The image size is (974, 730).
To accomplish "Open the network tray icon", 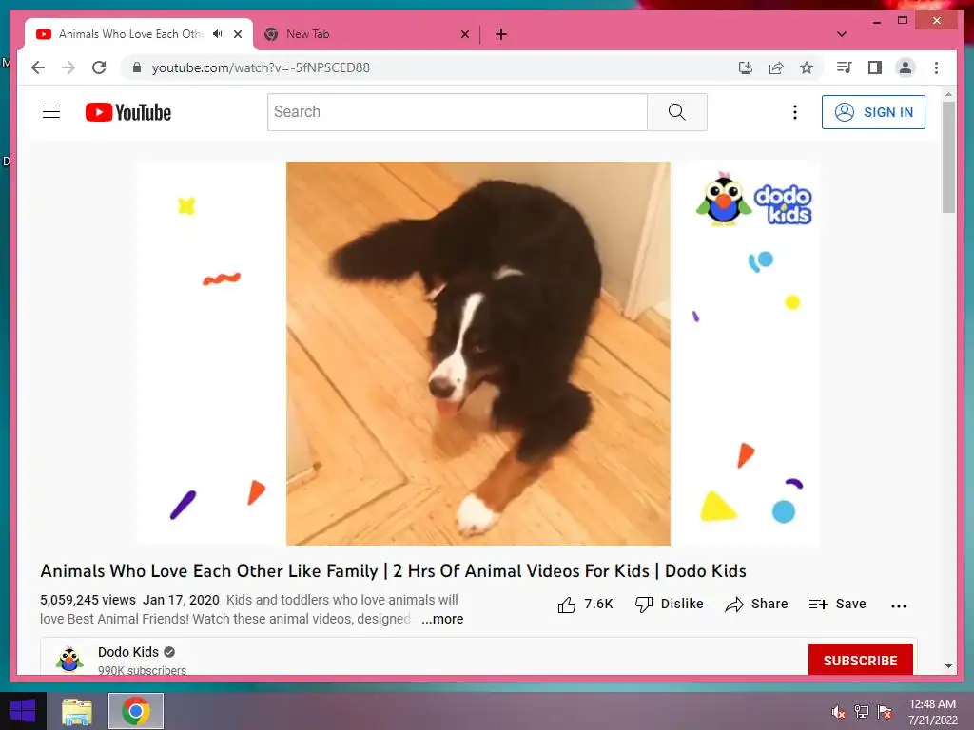I will coord(862,712).
